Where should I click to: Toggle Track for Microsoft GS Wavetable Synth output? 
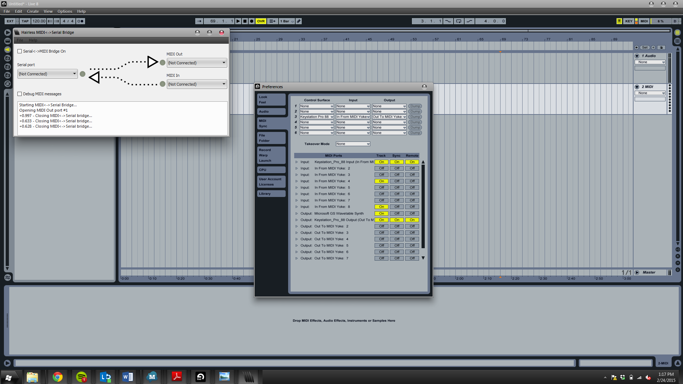tap(381, 213)
